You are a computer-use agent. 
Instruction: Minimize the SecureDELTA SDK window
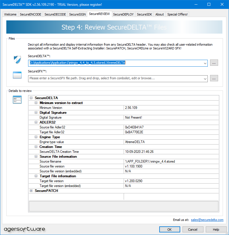196,5
